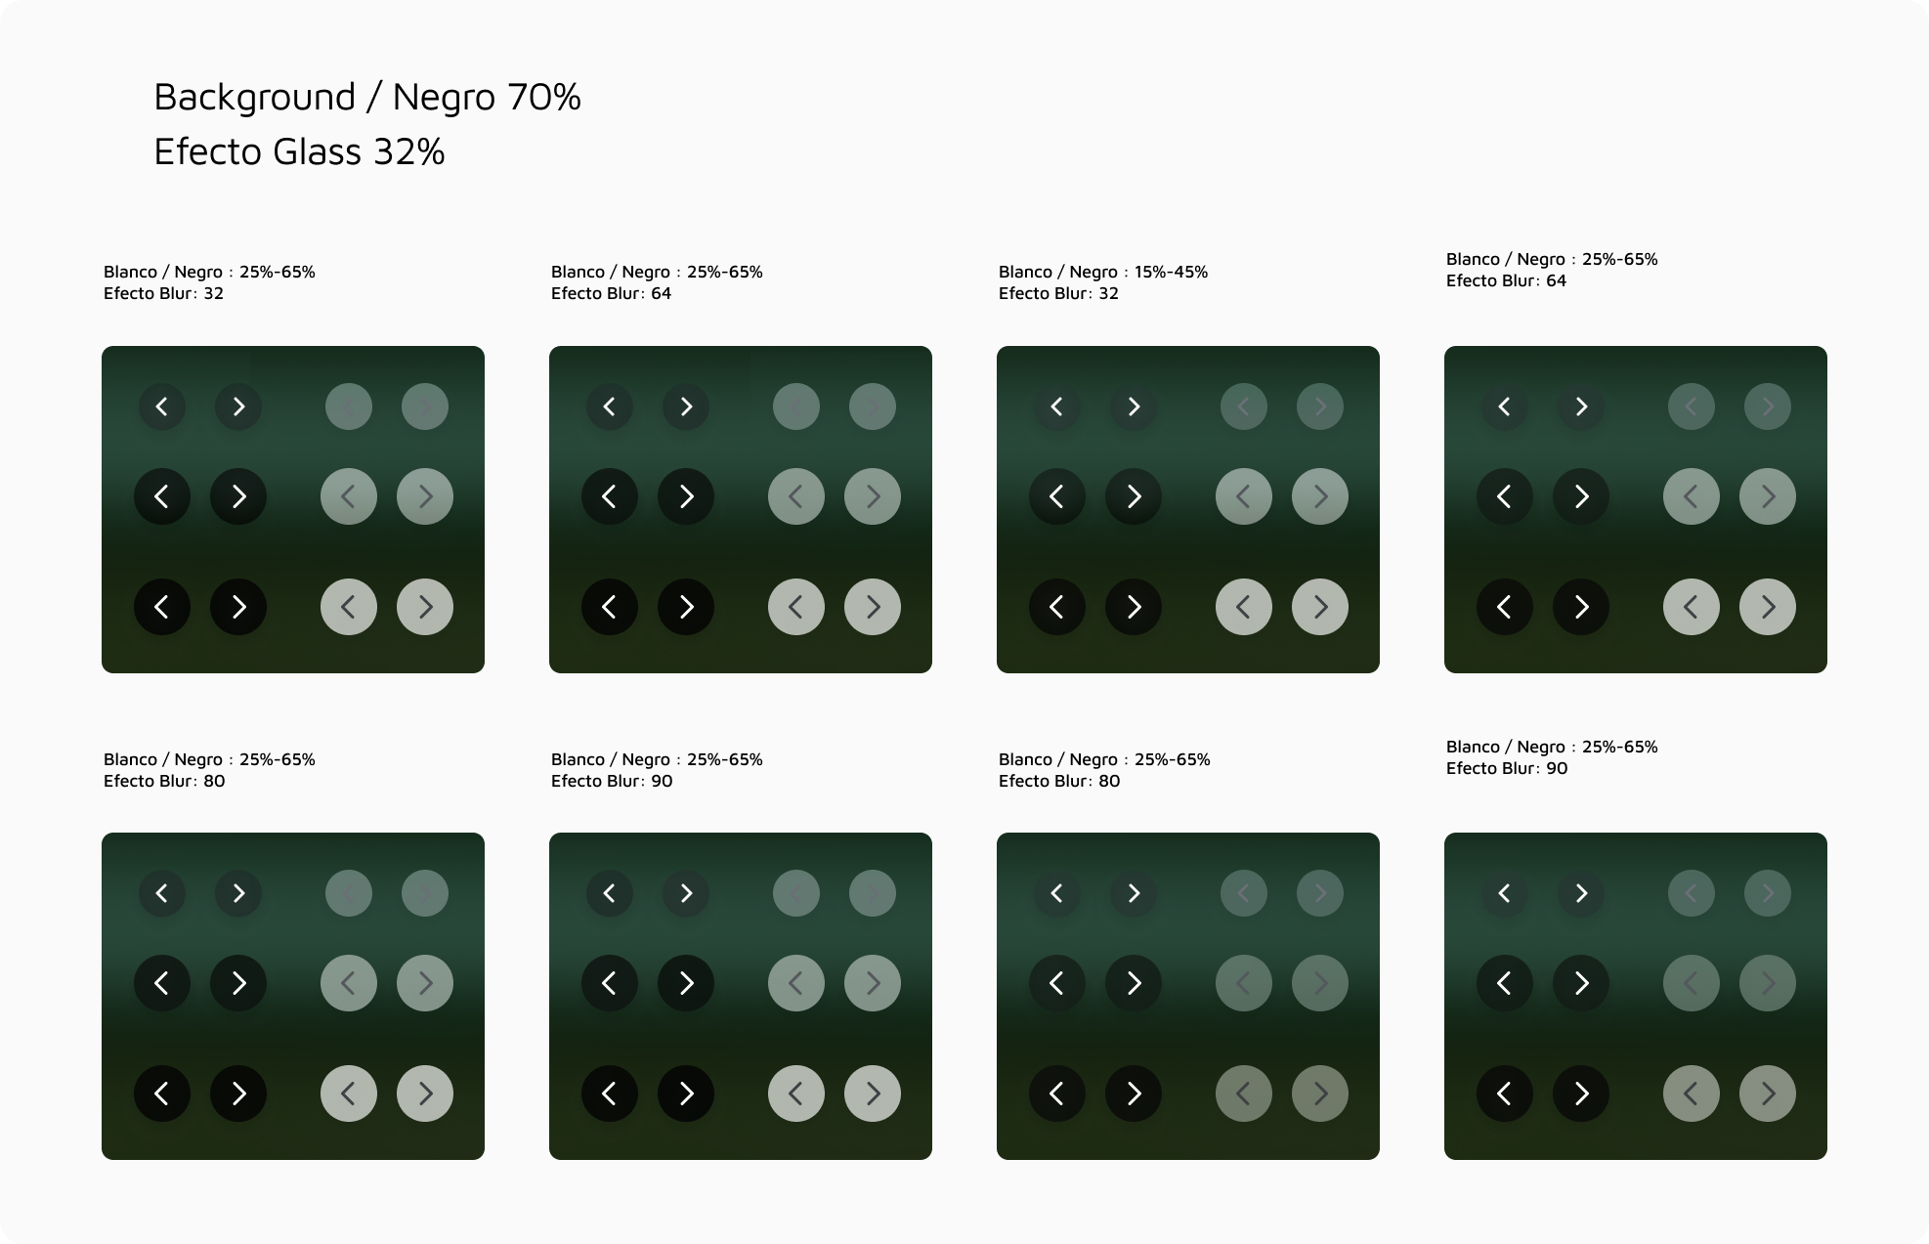Click bottom-row dark left arrow in leftmost Blur 80 card
The image size is (1929, 1244).
pos(162,1094)
